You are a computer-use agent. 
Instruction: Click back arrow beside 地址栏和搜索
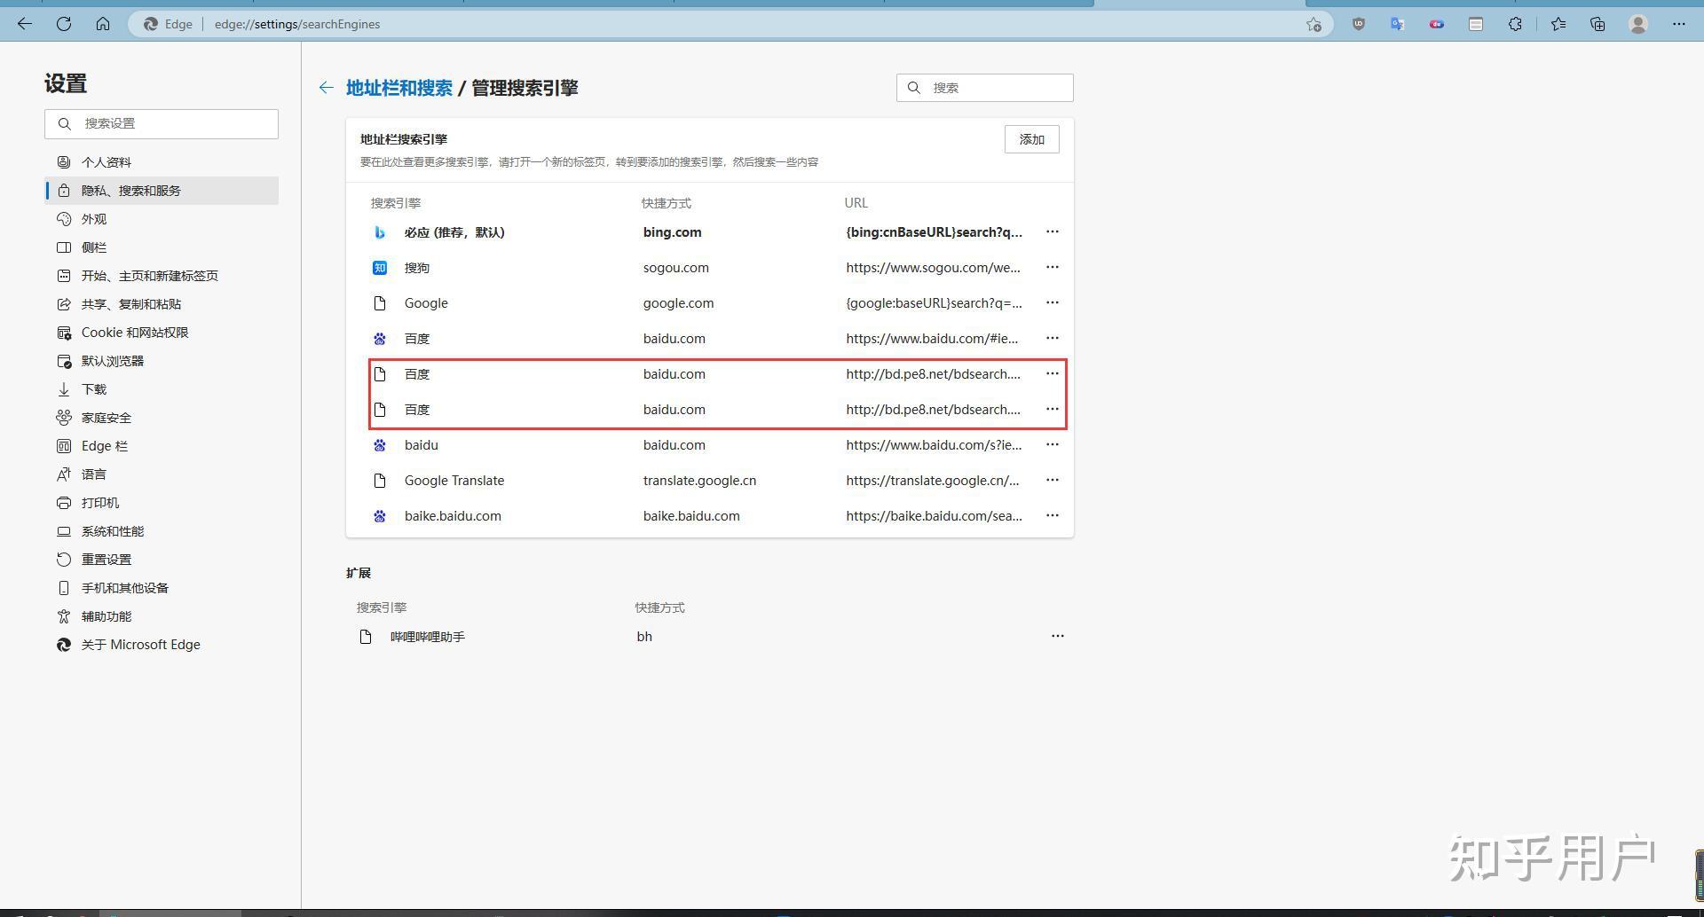327,87
